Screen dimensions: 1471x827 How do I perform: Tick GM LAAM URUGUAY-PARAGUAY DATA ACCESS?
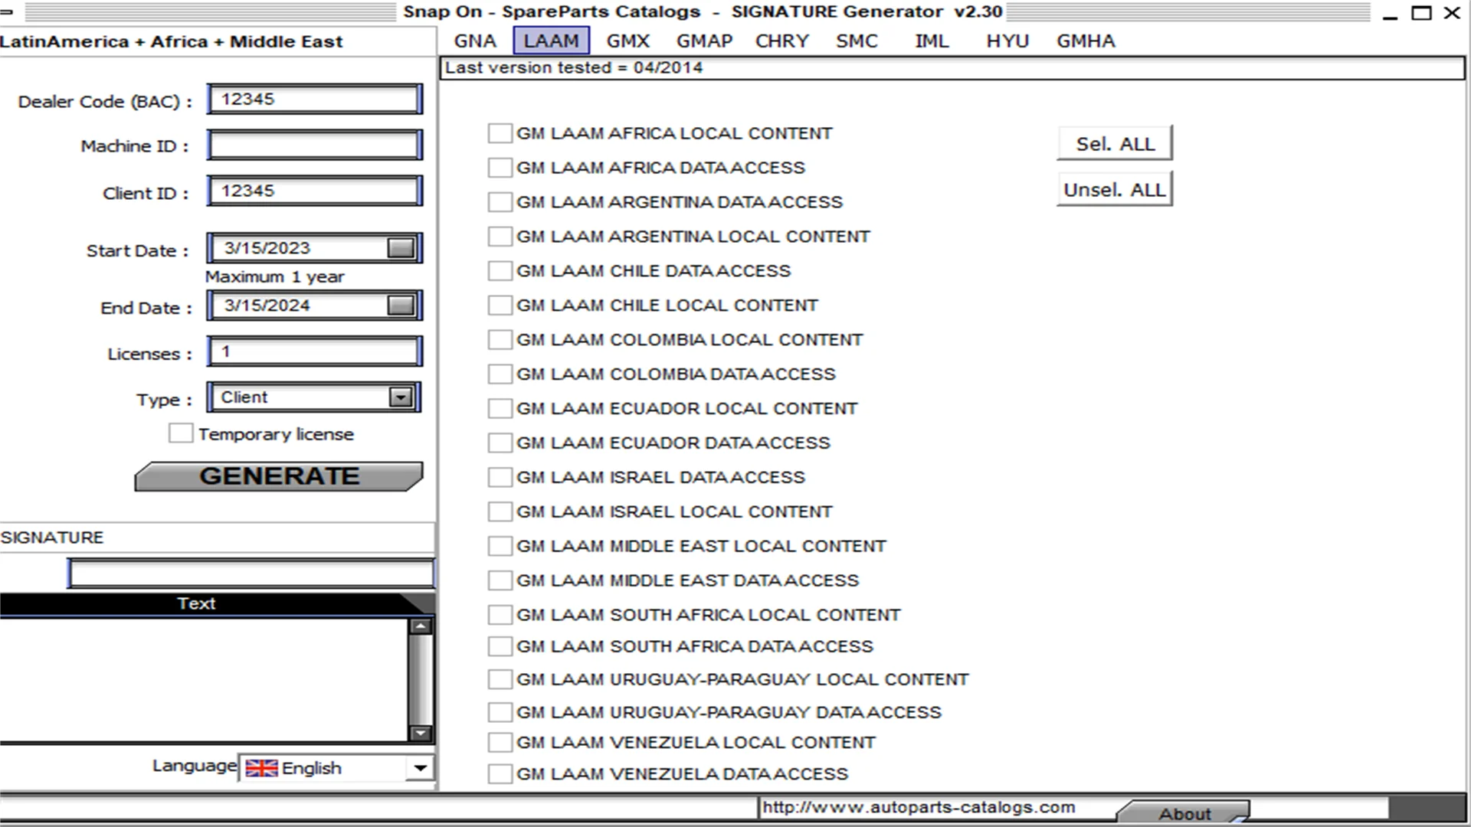point(500,713)
